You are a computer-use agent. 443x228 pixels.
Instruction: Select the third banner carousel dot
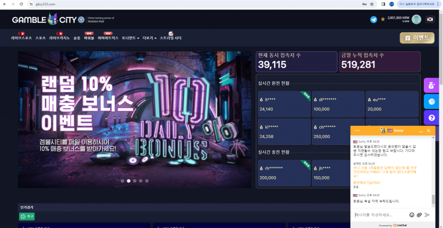(x=135, y=181)
